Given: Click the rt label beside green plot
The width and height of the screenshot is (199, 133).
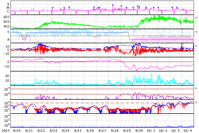Looking at the screenshot, I should coord(196,17).
